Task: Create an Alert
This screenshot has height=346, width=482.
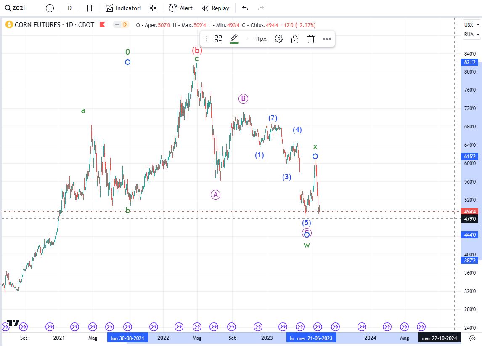Action: coord(180,8)
